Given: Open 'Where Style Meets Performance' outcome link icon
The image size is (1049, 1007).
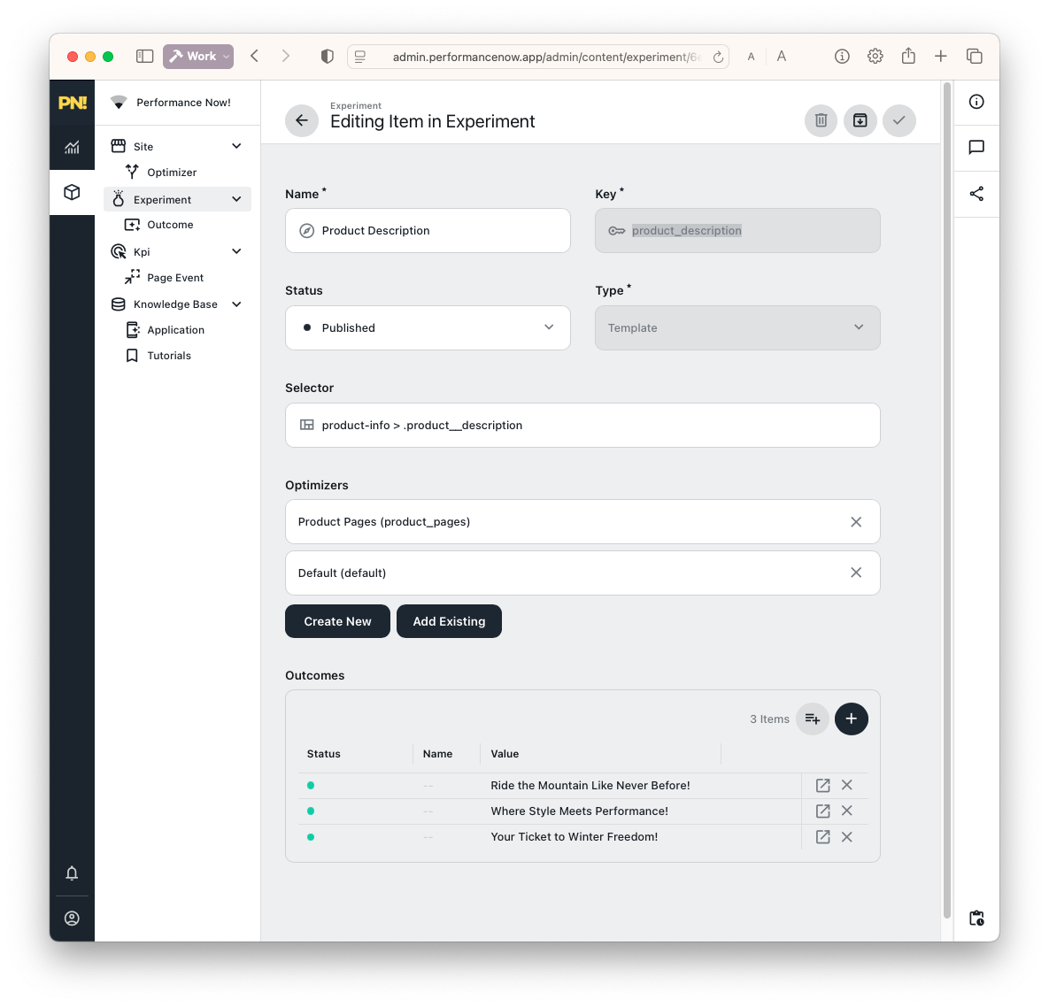Looking at the screenshot, I should 823,811.
